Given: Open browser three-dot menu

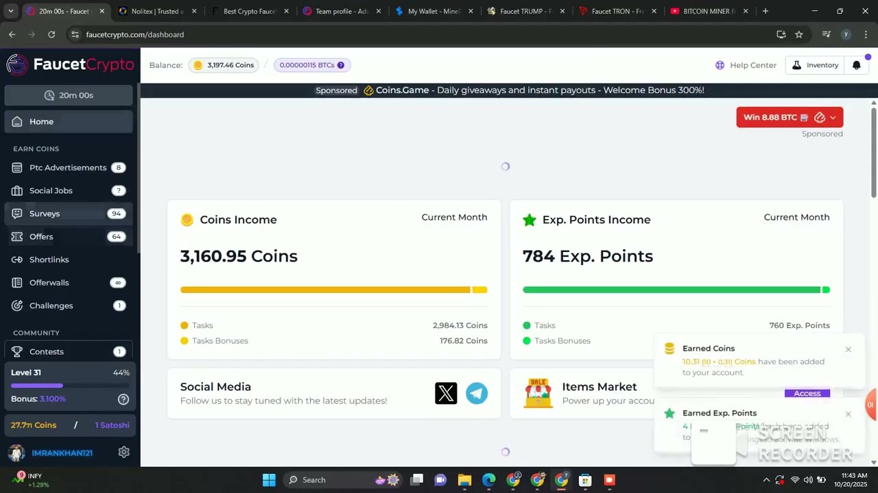Looking at the screenshot, I should coord(865,34).
